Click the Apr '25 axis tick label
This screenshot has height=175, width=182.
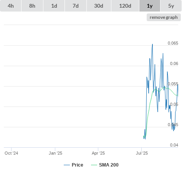pos(98,153)
